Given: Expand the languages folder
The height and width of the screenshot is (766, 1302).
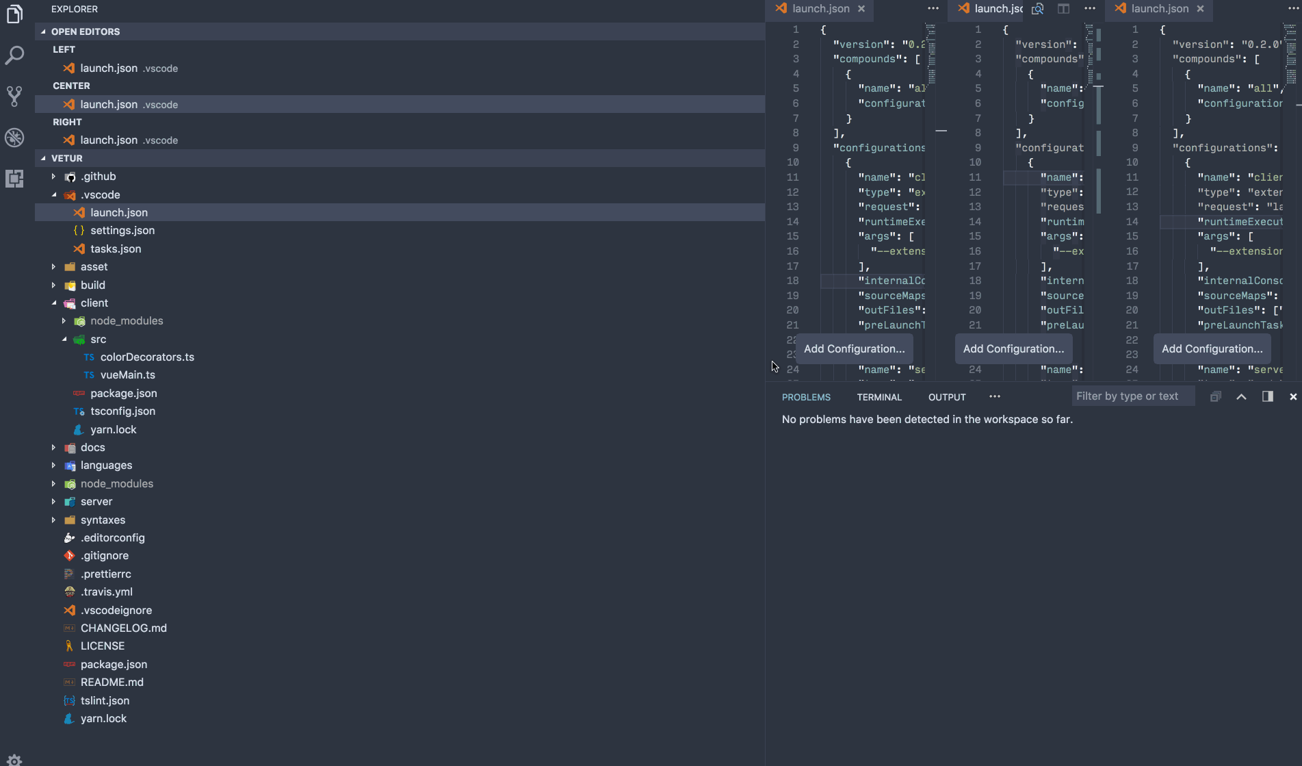Looking at the screenshot, I should click(53, 465).
